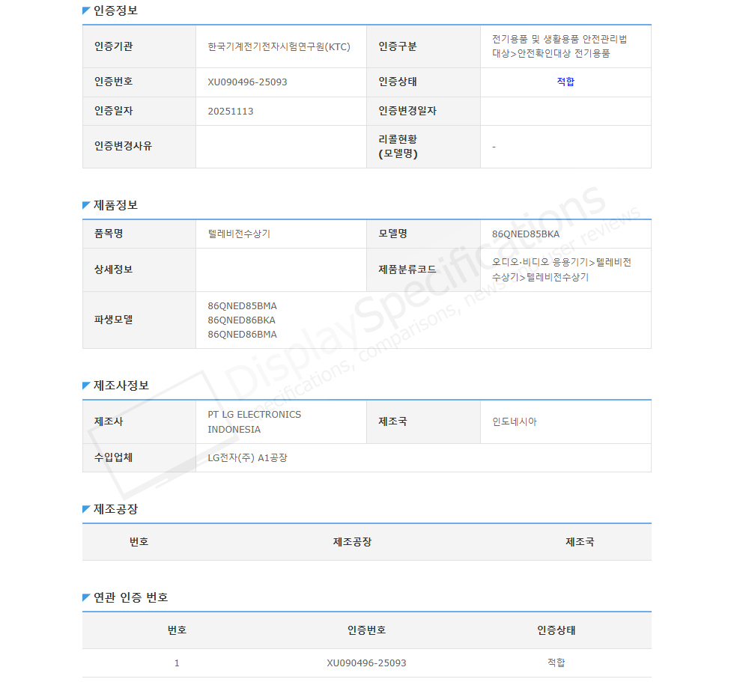Image resolution: width=734 pixels, height=682 pixels.
Task: Click the certification date 20251113
Action: click(230, 111)
